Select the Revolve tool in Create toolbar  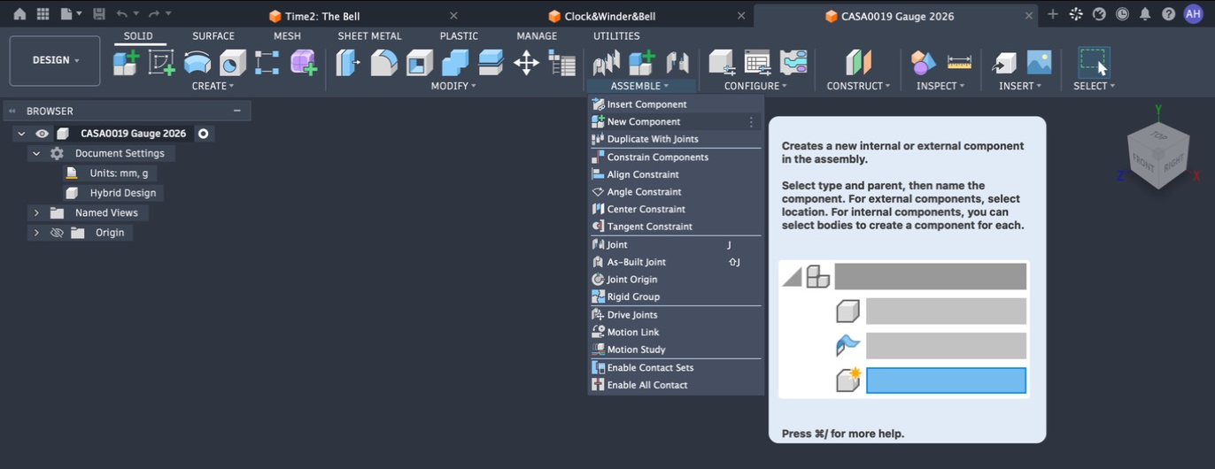click(x=197, y=63)
